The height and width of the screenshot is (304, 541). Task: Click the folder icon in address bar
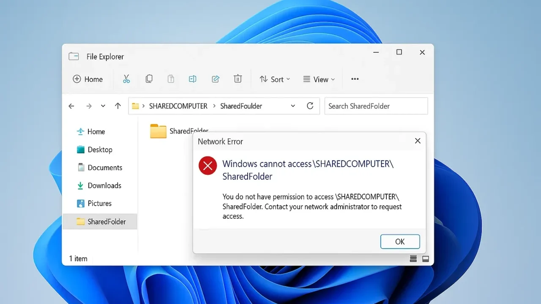135,106
